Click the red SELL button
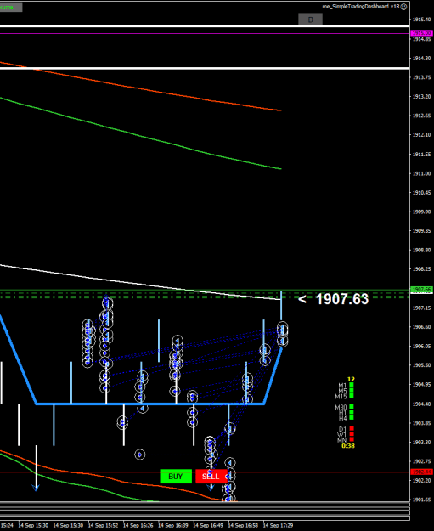This screenshot has height=531, width=434. (x=211, y=476)
